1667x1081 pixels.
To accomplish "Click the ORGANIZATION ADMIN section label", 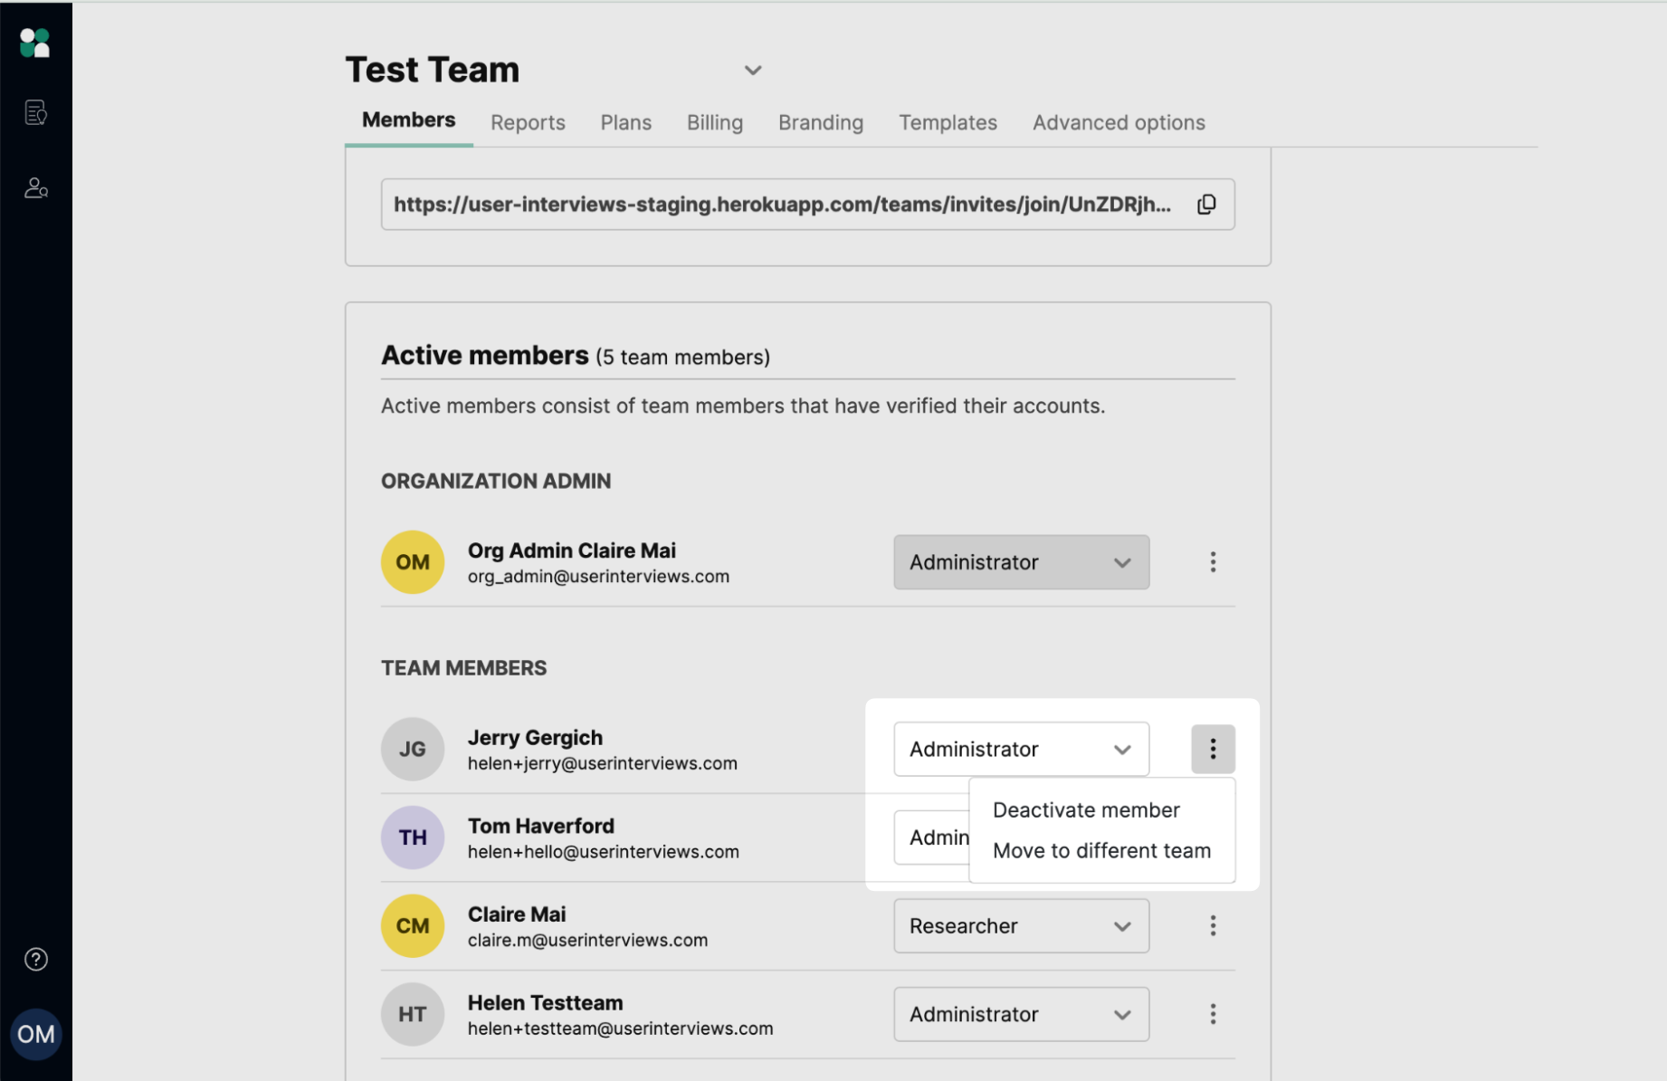I will (x=496, y=481).
